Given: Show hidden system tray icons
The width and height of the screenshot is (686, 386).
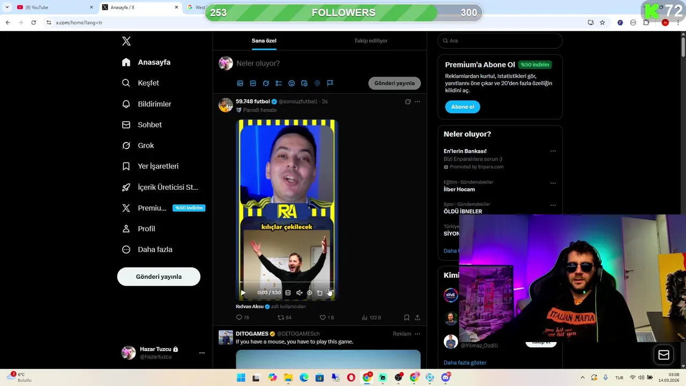Looking at the screenshot, I should pyautogui.click(x=583, y=377).
